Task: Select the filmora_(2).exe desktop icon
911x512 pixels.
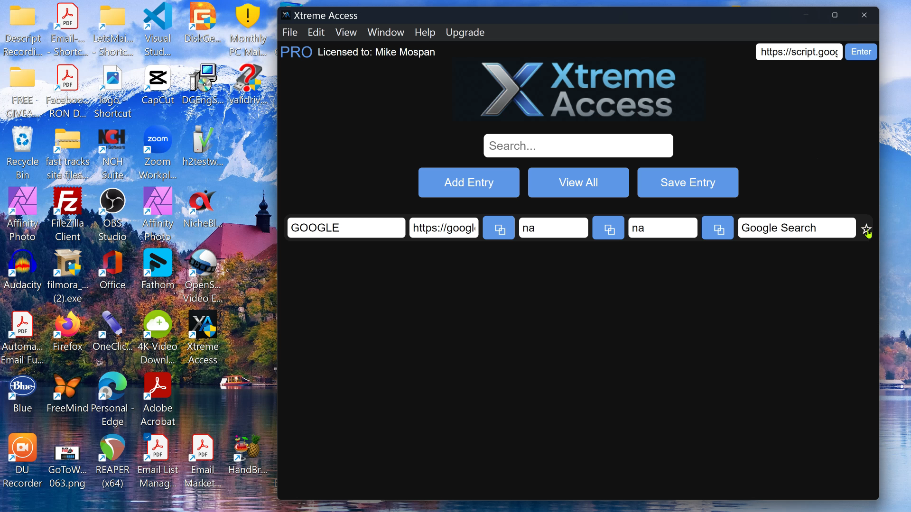Action: [67, 276]
